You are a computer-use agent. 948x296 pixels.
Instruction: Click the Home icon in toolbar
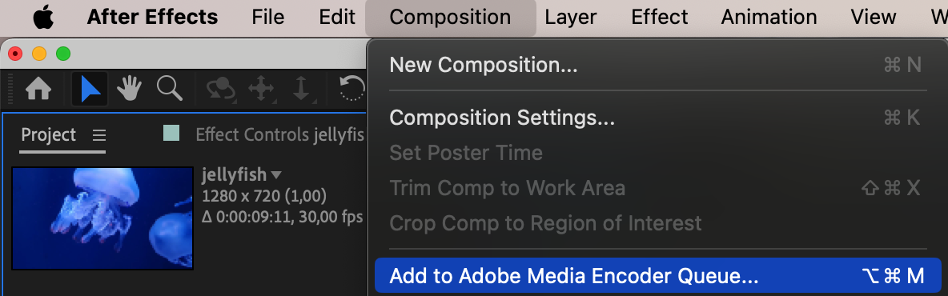(38, 90)
